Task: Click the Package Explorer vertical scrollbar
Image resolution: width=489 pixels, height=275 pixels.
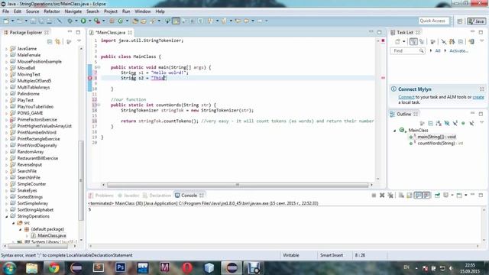Action: pyautogui.click(x=81, y=180)
